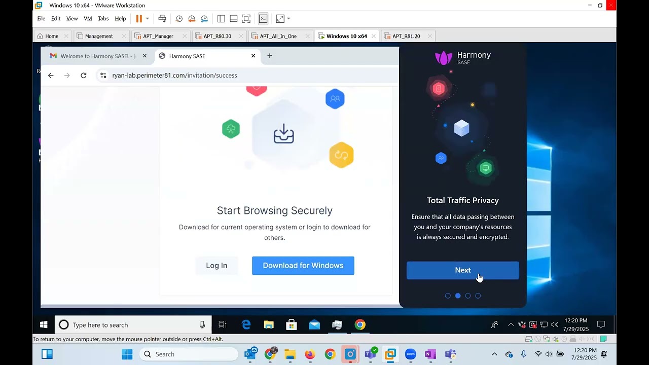Jump to the fourth onboarding page dot
Image resolution: width=649 pixels, height=365 pixels.
(478, 296)
